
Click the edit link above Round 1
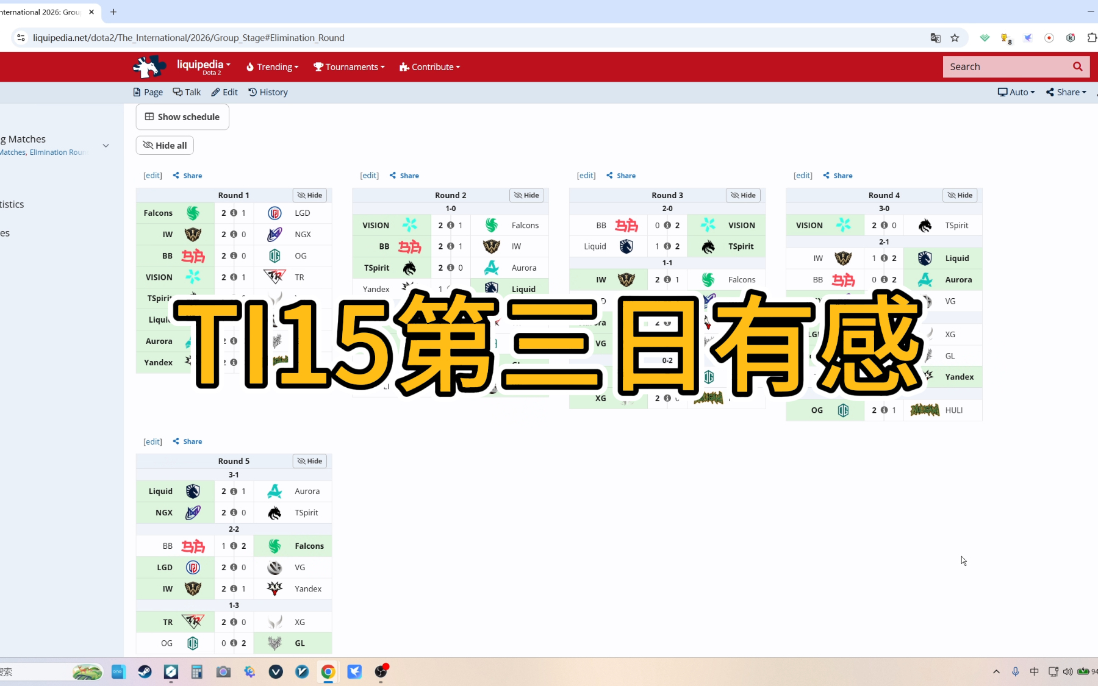click(x=152, y=176)
